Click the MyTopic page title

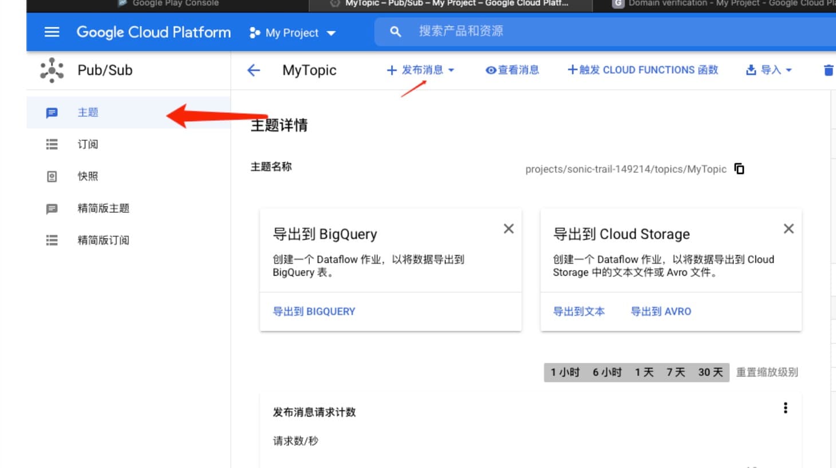(x=309, y=70)
